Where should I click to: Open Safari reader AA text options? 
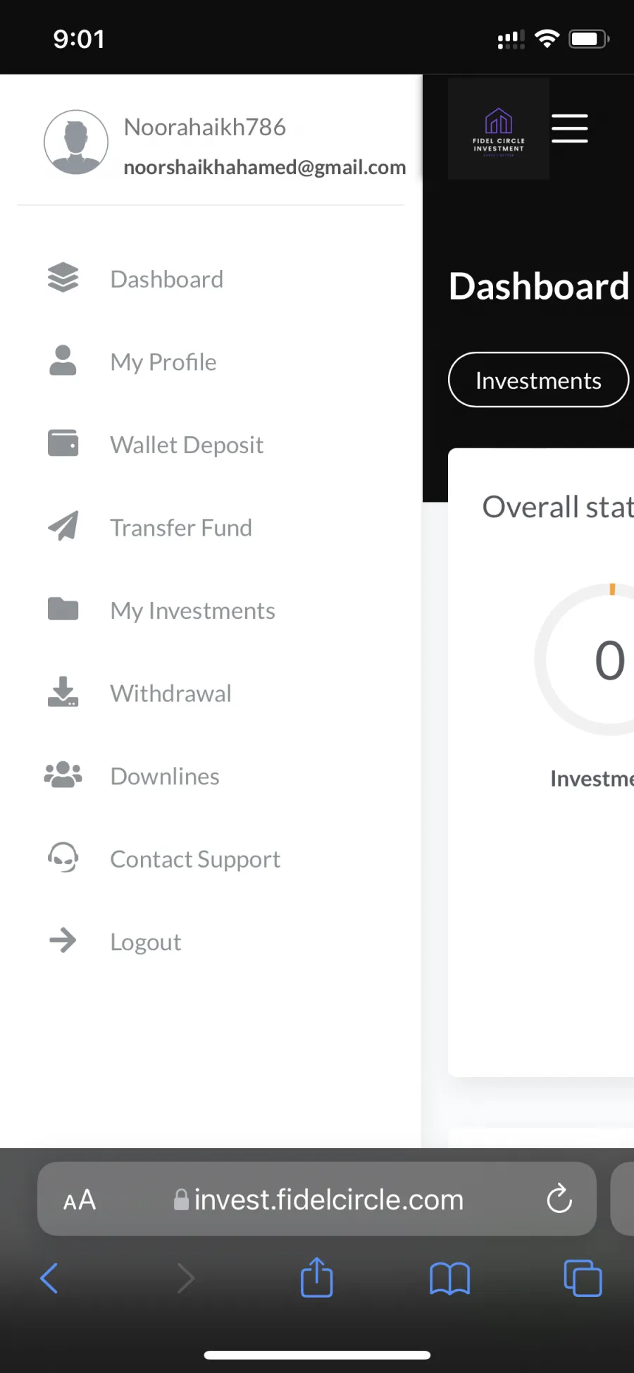point(80,1199)
